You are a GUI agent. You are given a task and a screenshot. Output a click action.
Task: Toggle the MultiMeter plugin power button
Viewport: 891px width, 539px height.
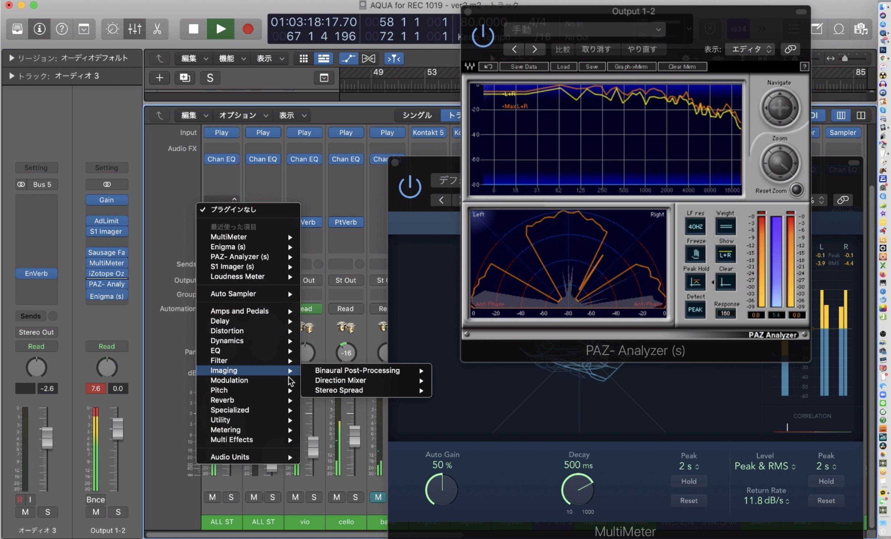[410, 187]
